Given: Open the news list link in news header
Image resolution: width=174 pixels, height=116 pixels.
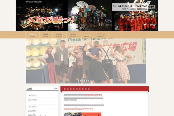Looking at the screenshot, I should pyautogui.click(x=56, y=88).
